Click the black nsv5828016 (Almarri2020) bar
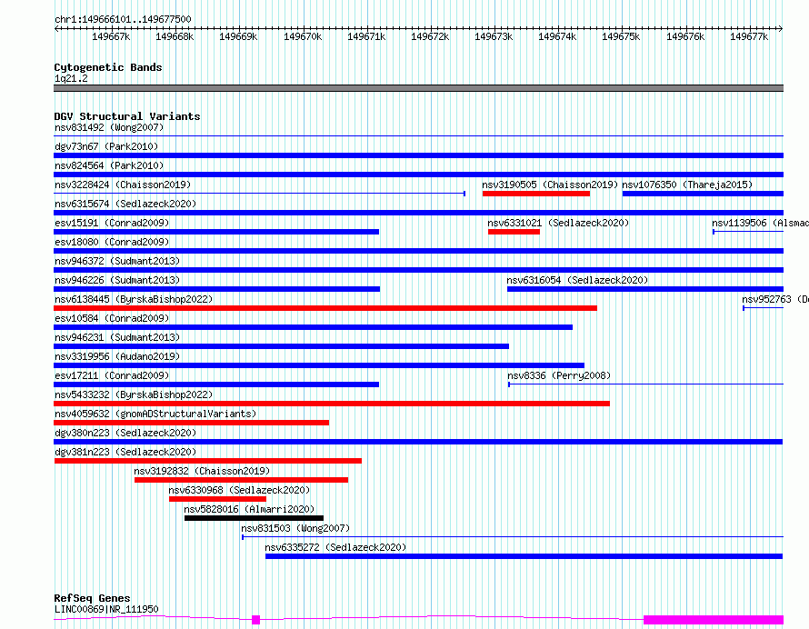 pyautogui.click(x=254, y=518)
